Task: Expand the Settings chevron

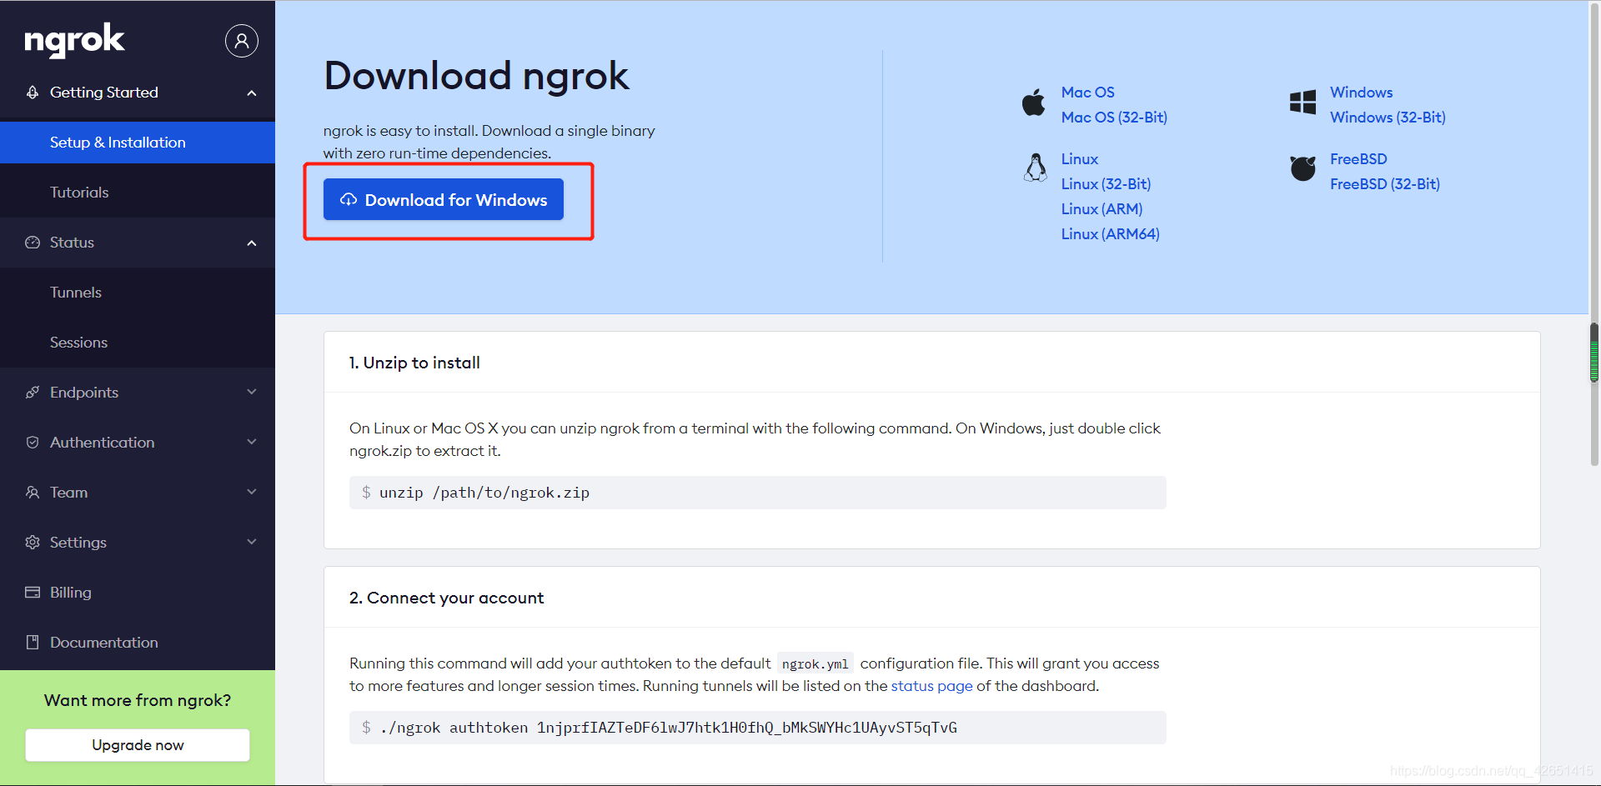Action: pyautogui.click(x=252, y=542)
